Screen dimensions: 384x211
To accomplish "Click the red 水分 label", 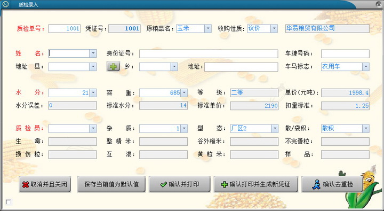I will [x=30, y=93].
